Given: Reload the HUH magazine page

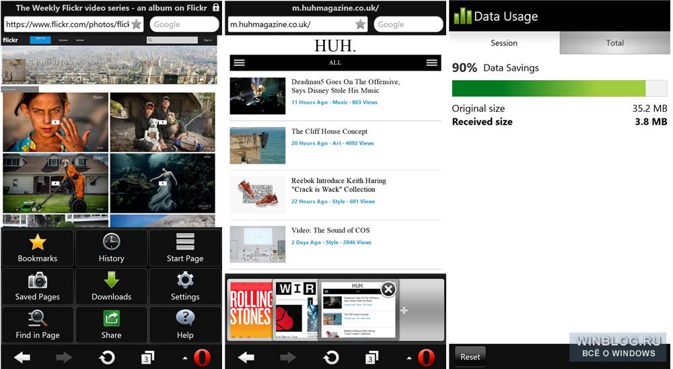Looking at the screenshot, I should pos(330,357).
